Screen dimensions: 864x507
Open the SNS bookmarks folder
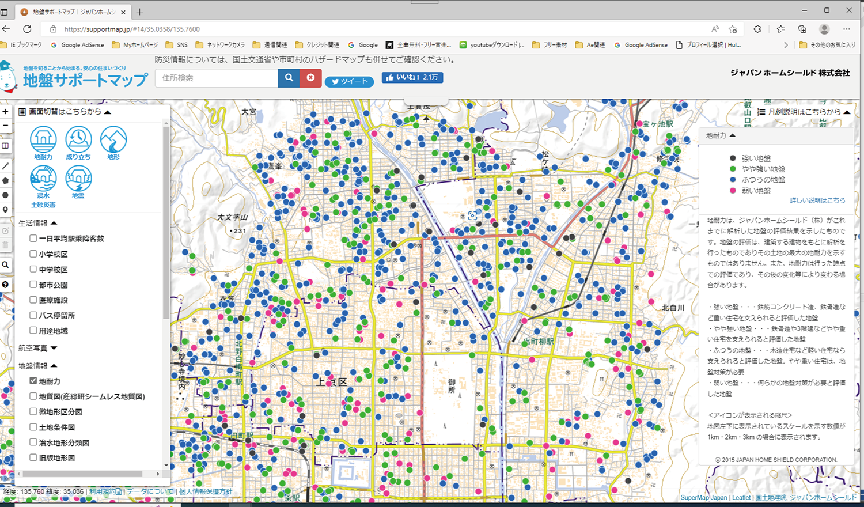(177, 45)
